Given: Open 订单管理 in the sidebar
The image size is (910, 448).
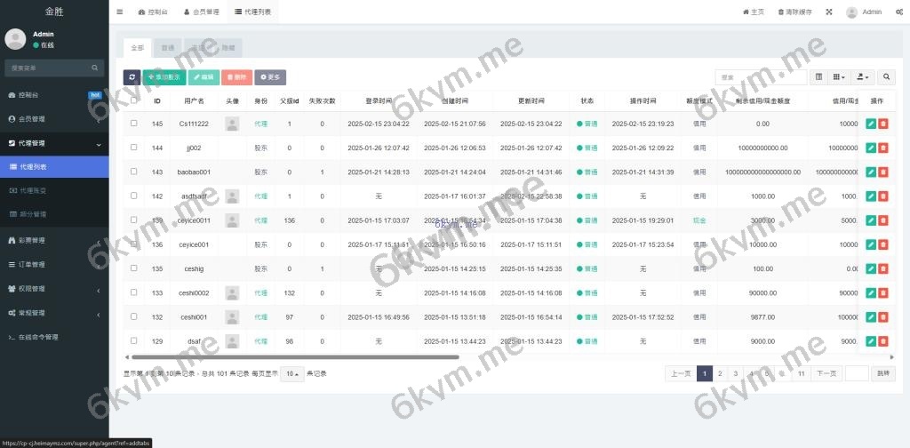Looking at the screenshot, I should [x=54, y=265].
